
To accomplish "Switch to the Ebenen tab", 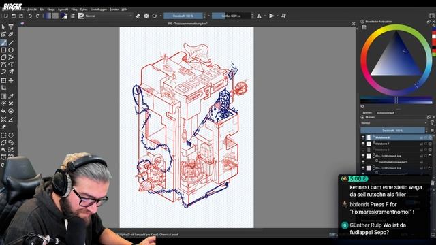I will coord(367,113).
